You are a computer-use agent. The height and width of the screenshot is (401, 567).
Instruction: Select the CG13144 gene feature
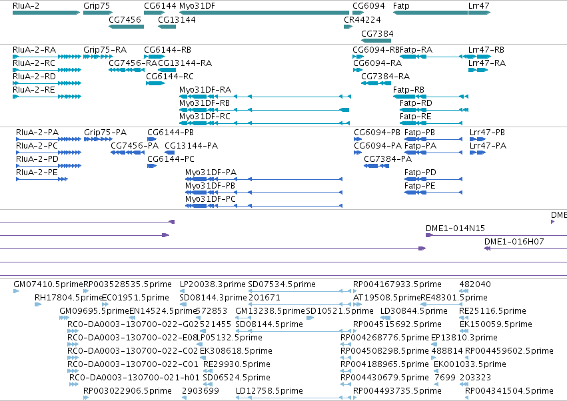point(167,27)
